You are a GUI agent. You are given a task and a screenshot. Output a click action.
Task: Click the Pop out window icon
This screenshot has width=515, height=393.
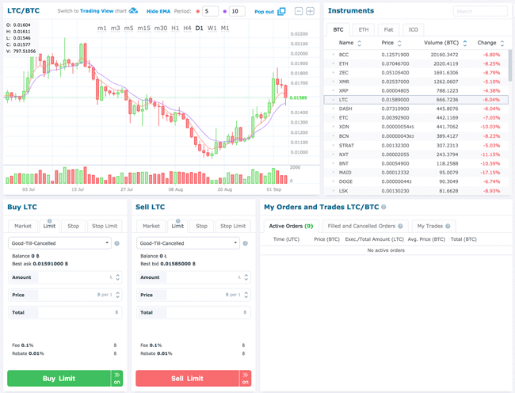point(281,12)
